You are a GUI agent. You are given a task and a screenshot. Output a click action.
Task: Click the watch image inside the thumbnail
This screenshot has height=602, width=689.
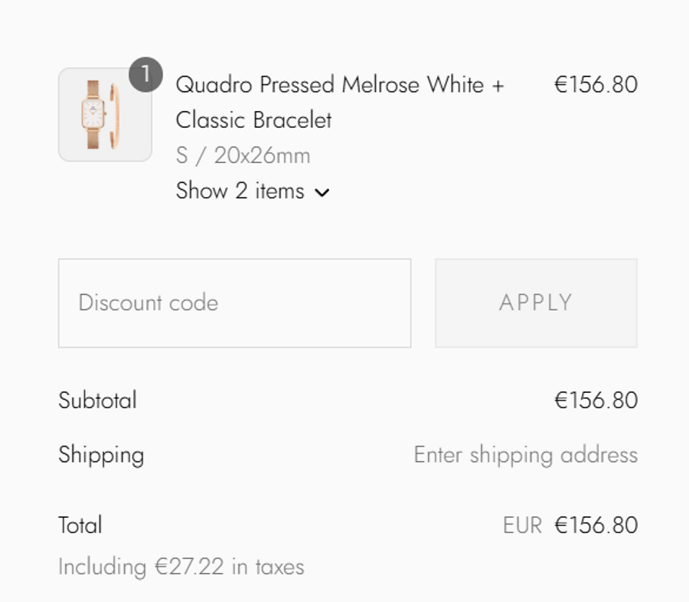(93, 115)
